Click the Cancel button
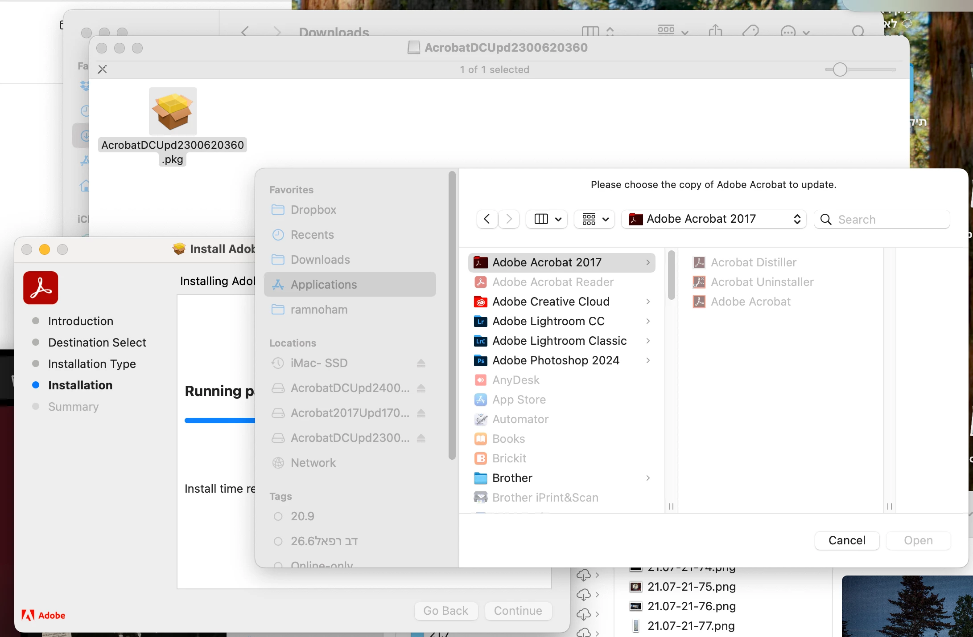Image resolution: width=973 pixels, height=637 pixels. (847, 540)
